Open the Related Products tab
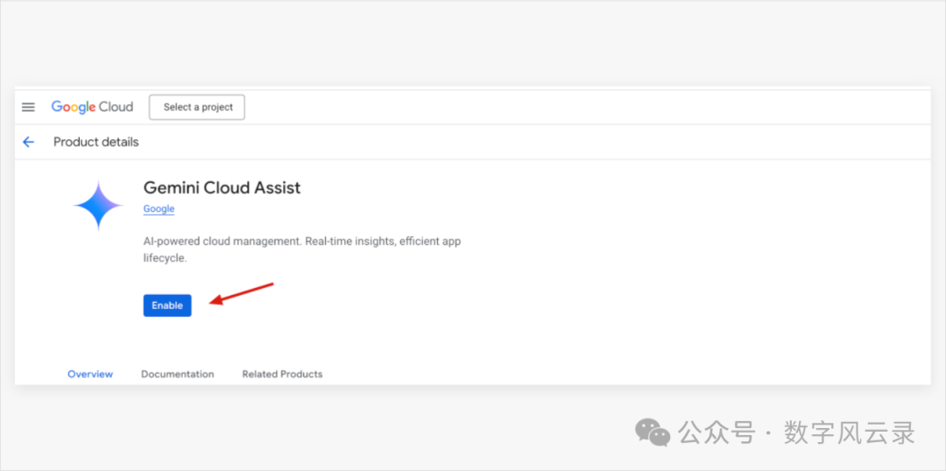 282,374
